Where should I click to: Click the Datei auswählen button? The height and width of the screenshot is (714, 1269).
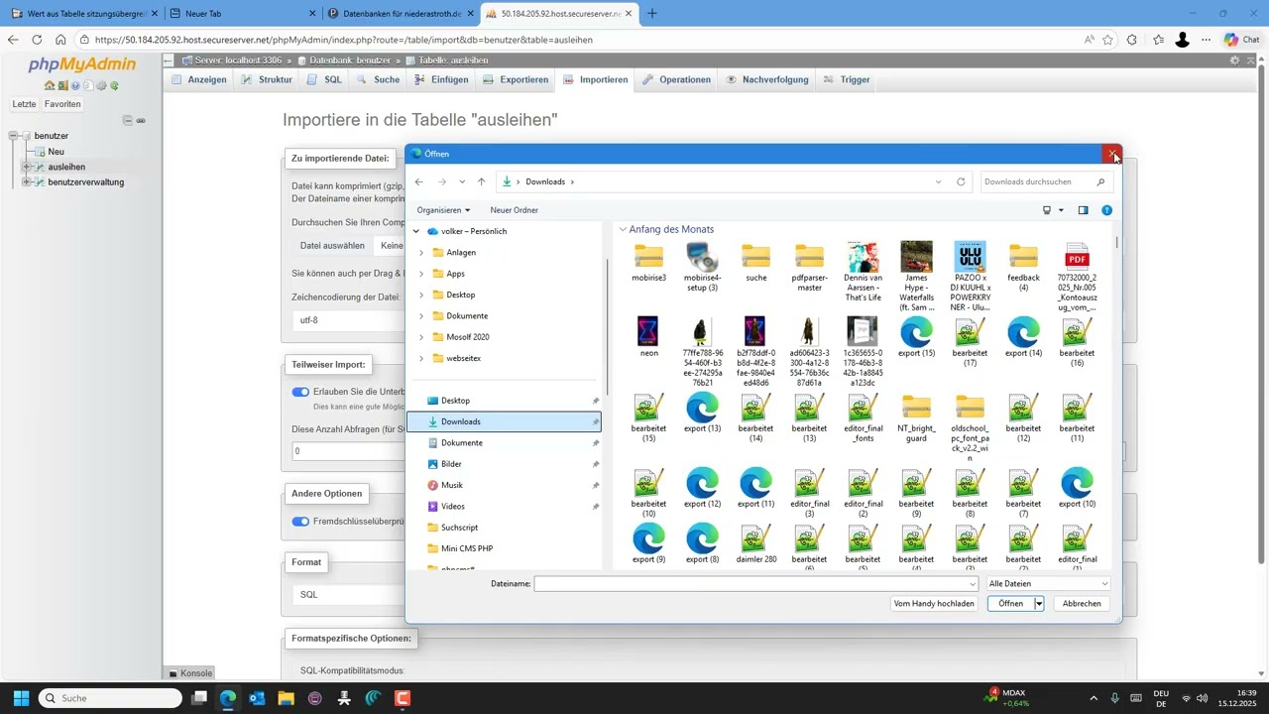332,245
